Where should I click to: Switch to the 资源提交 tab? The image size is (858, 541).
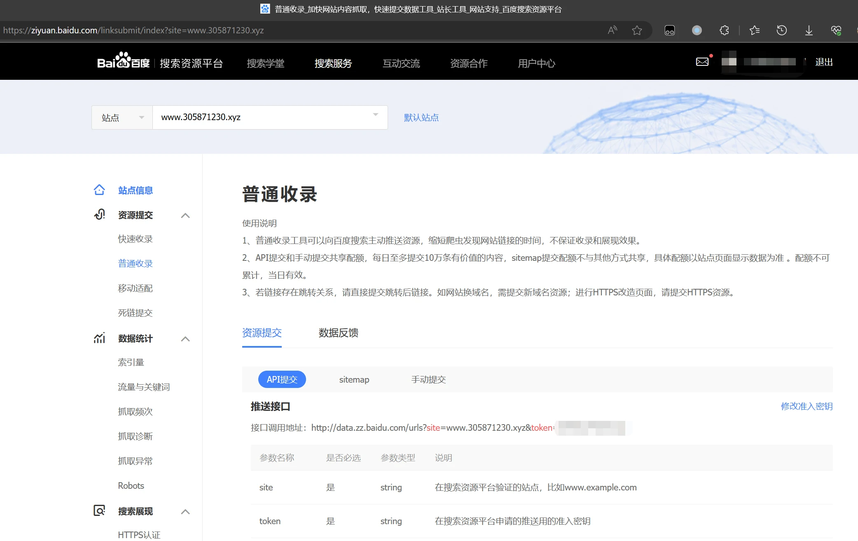[x=262, y=333]
